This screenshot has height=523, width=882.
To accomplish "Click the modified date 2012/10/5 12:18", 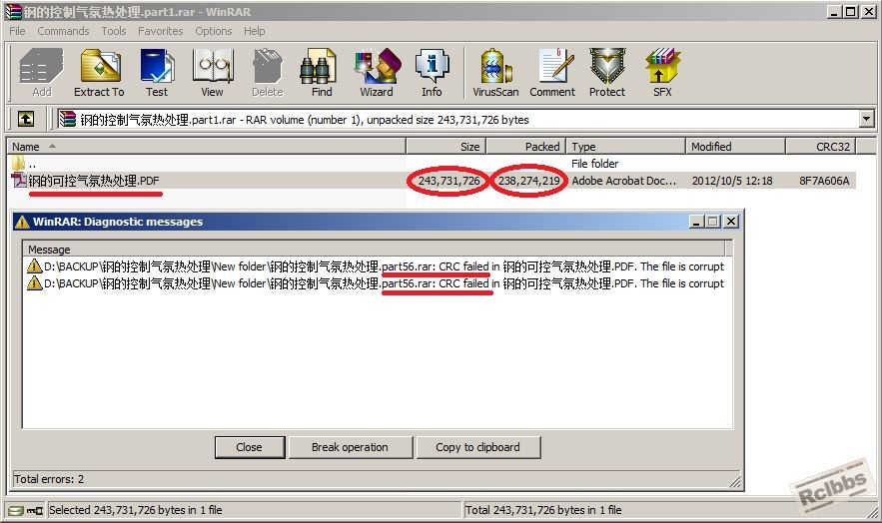I will (x=732, y=181).
